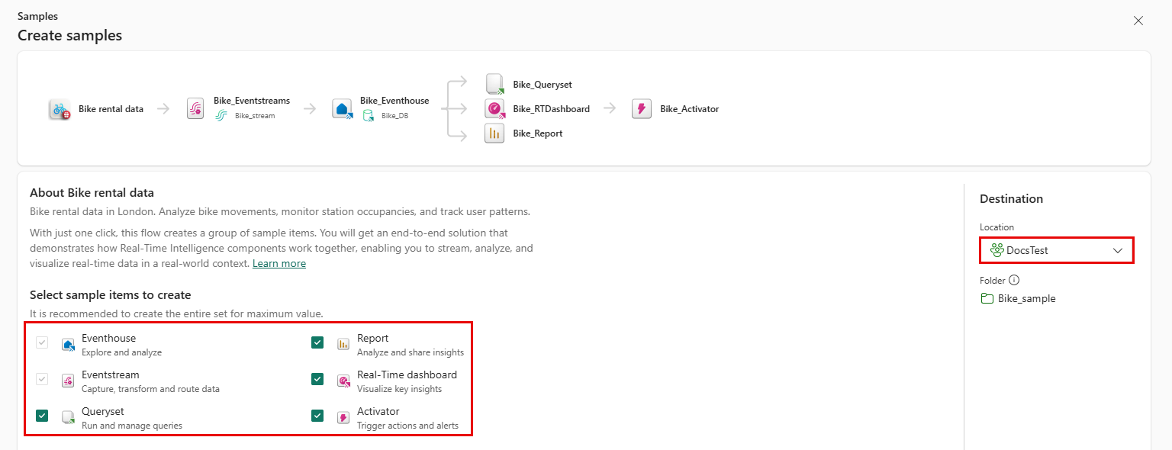This screenshot has height=450, width=1172.
Task: Open the DocsTest Location dropdown
Action: coord(1056,250)
